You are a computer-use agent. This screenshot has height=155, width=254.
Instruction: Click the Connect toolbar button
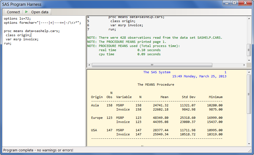pos(13,12)
